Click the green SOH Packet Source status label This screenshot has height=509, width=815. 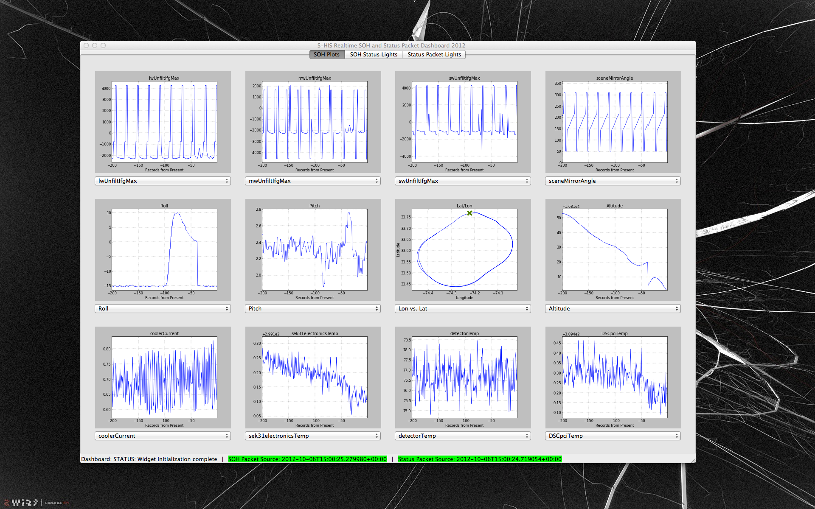pyautogui.click(x=307, y=459)
